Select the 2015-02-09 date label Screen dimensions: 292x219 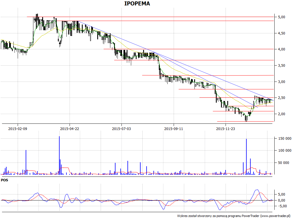coord(18,129)
